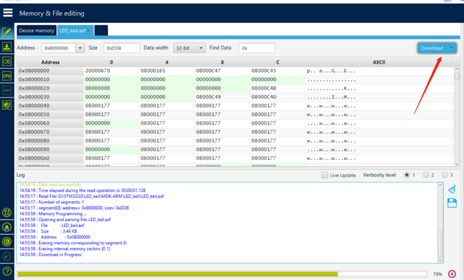
Task: Click the Address input field
Action: click(x=58, y=48)
